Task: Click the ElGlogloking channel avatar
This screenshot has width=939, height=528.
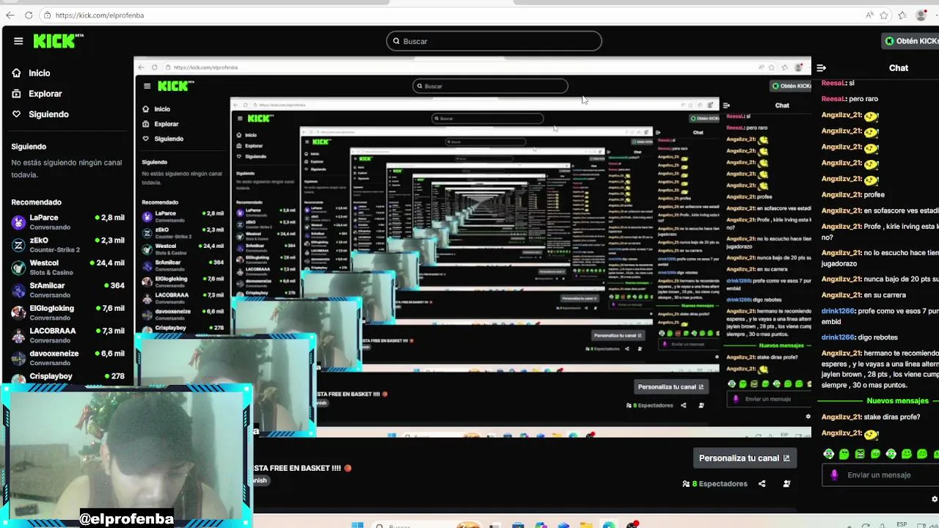Action: pyautogui.click(x=18, y=313)
